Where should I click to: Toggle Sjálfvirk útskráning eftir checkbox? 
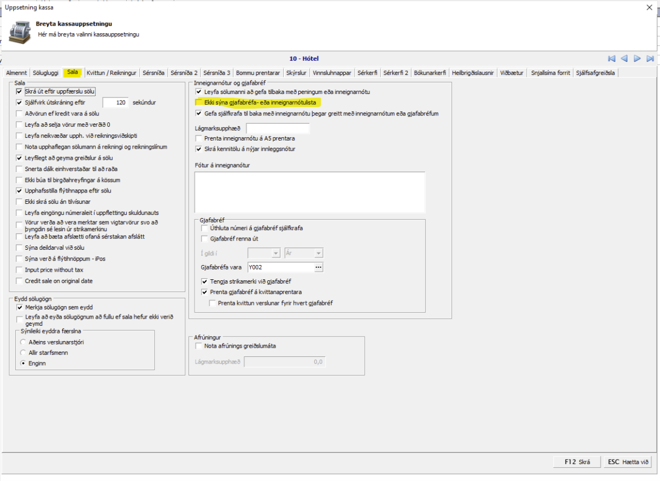tap(20, 102)
